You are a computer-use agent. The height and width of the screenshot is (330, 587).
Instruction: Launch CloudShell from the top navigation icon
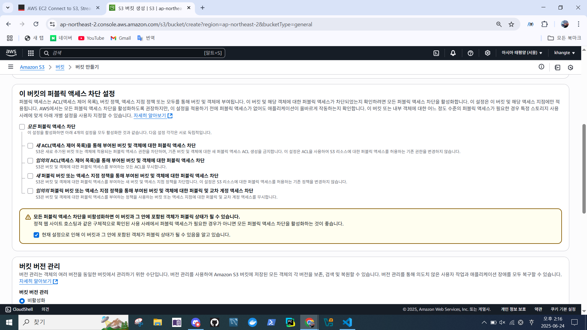coord(436,53)
